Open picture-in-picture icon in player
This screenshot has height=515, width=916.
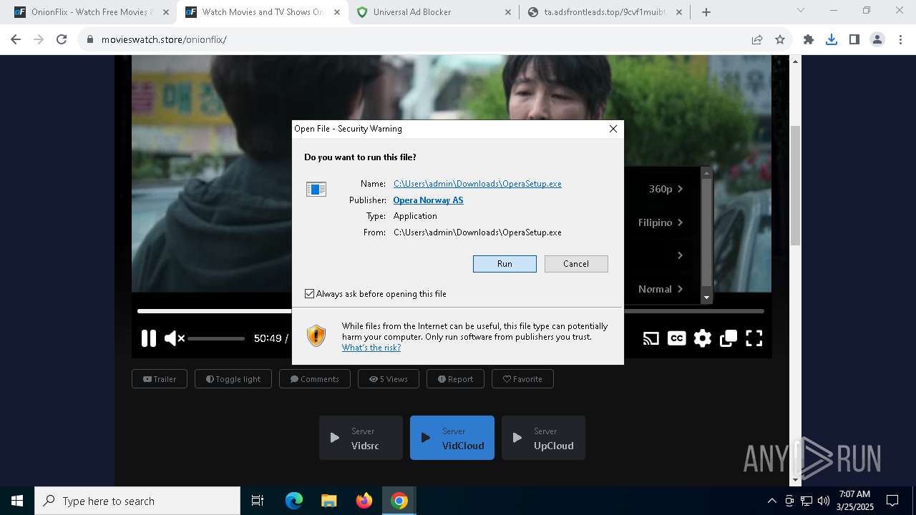pyautogui.click(x=729, y=338)
